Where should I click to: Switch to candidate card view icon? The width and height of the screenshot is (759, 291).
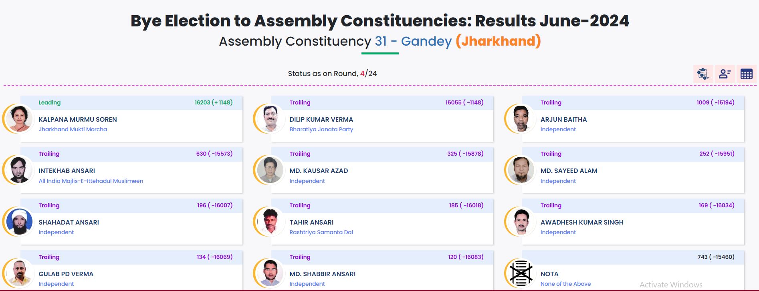point(725,74)
